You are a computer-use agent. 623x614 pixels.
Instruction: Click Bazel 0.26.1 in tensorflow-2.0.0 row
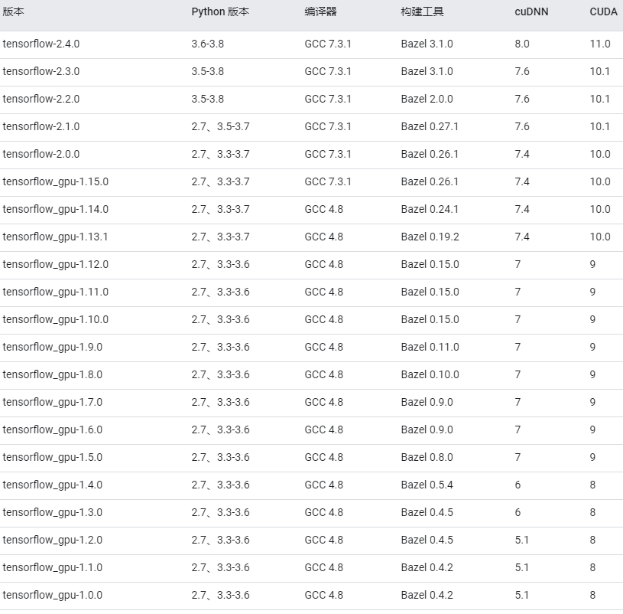tap(430, 154)
